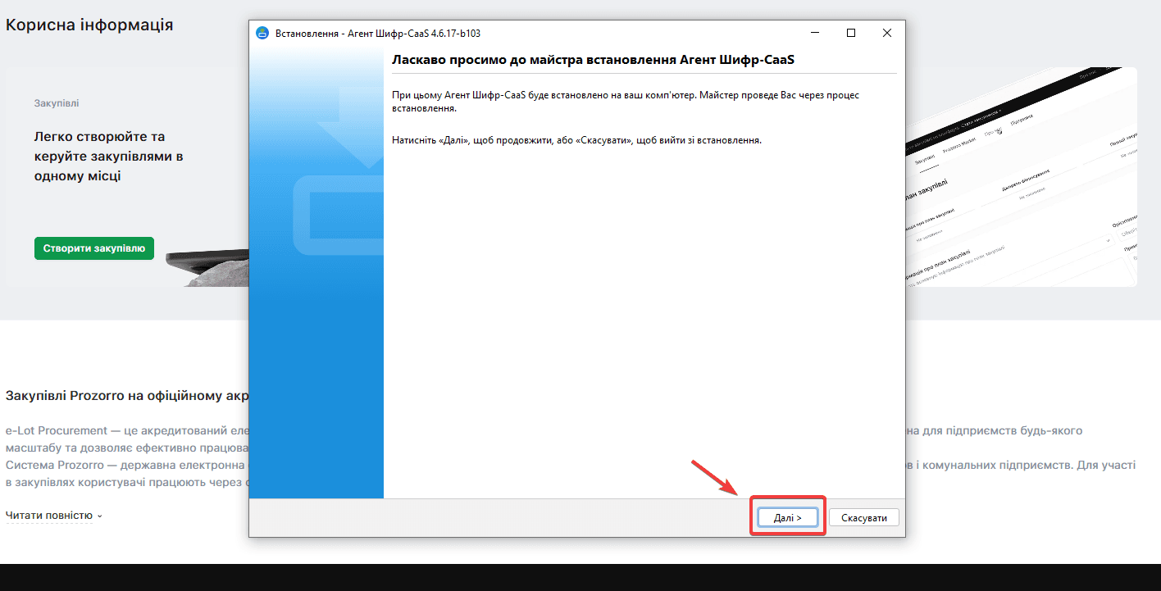Screen dimensions: 1161x591
Task: Click the green Створити закупівлю button on webpage
Action: 94,248
